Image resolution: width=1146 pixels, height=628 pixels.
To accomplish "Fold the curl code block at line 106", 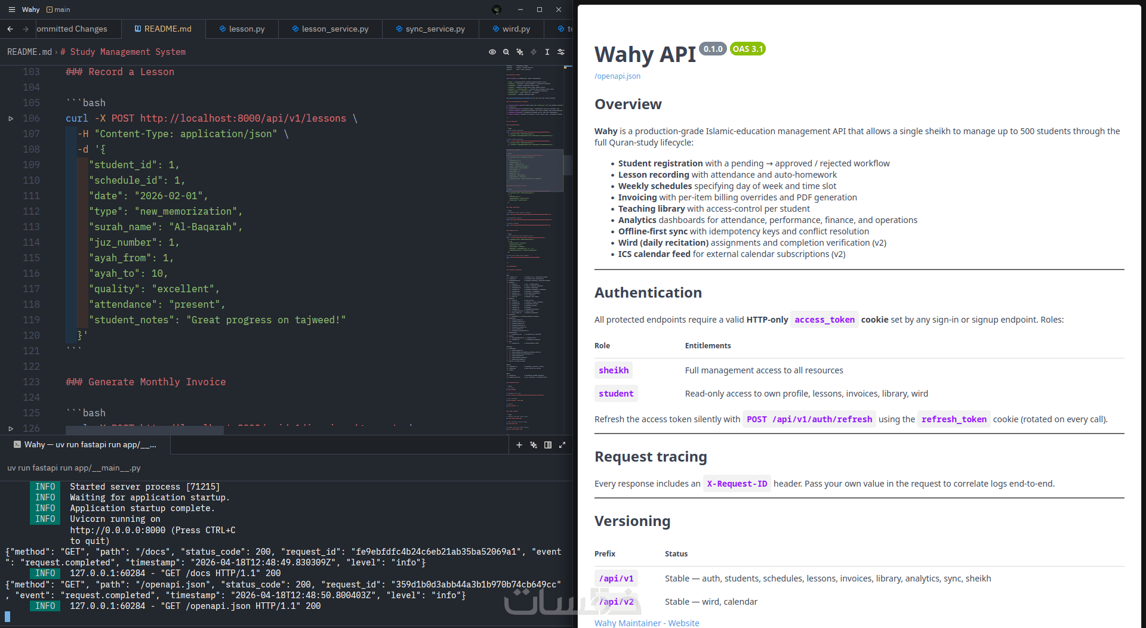I will (11, 119).
